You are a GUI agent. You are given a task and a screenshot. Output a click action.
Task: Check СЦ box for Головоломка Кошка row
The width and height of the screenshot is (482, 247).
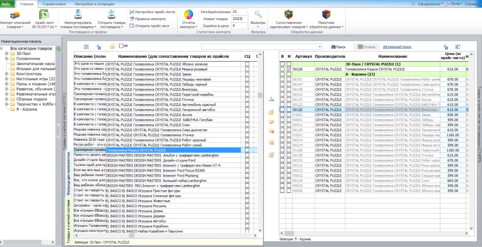[x=247, y=150]
